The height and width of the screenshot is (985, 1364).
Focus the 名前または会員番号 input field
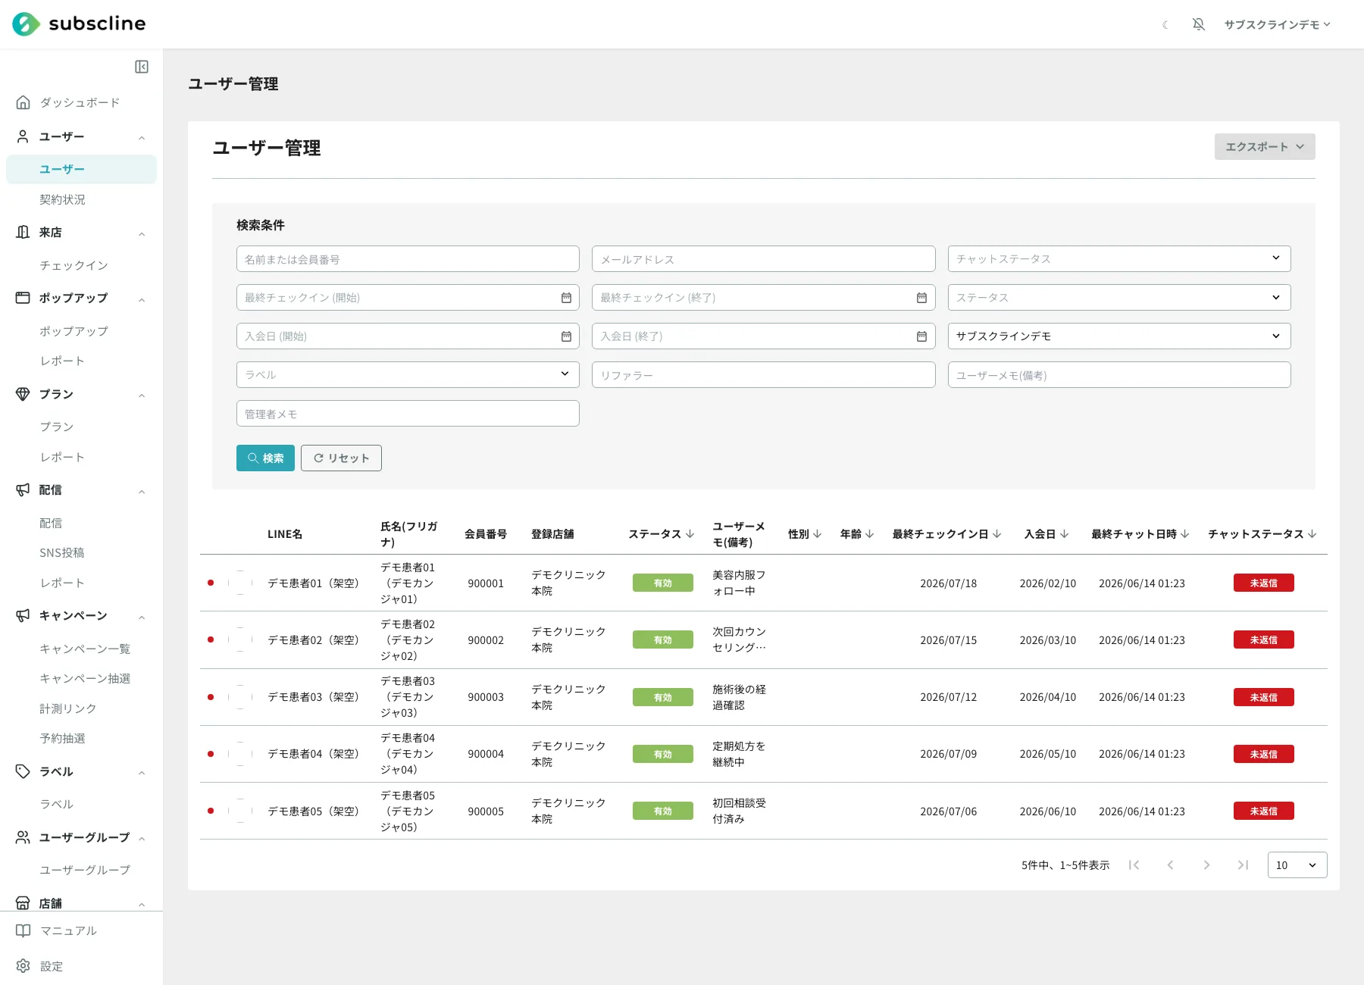(x=408, y=259)
